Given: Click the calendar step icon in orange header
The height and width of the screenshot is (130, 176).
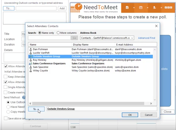Looking at the screenshot, I should (141, 8).
